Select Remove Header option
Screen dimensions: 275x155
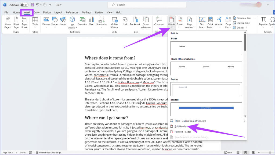(x=183, y=132)
